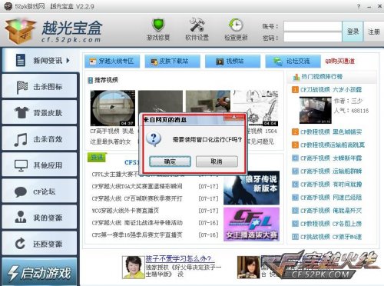Open the CFPL 女主播选拔大赛 banner
384x286 pixels.
tap(251, 224)
